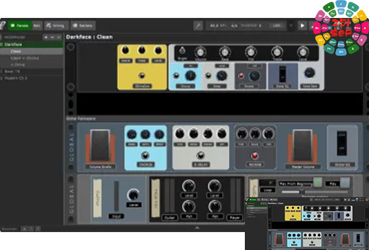Toggle the amp Delay on/off button
The height and width of the screenshot is (250, 369).
click(x=208, y=76)
